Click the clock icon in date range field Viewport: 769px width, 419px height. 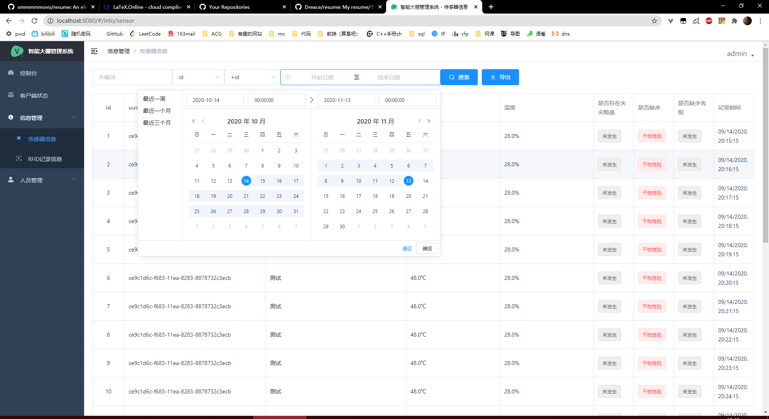point(288,77)
